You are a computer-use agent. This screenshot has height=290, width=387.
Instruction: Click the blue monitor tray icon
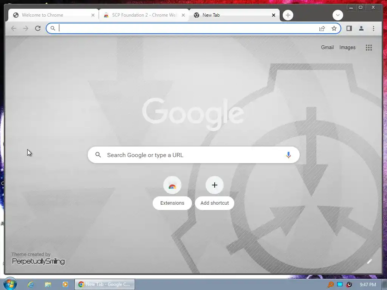340,284
